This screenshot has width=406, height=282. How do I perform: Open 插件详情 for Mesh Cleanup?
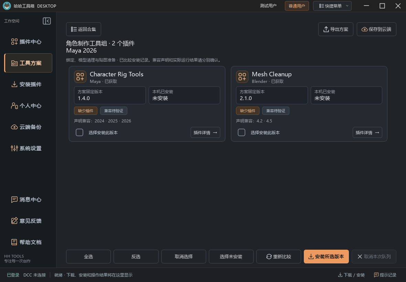click(367, 132)
